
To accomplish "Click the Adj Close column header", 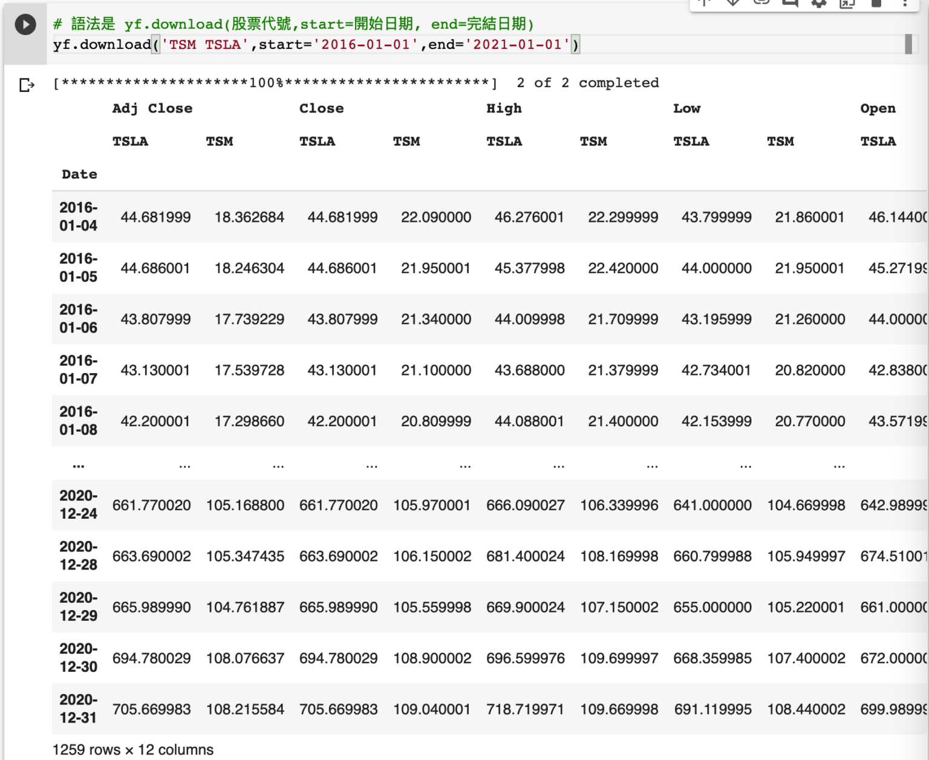I will point(152,108).
